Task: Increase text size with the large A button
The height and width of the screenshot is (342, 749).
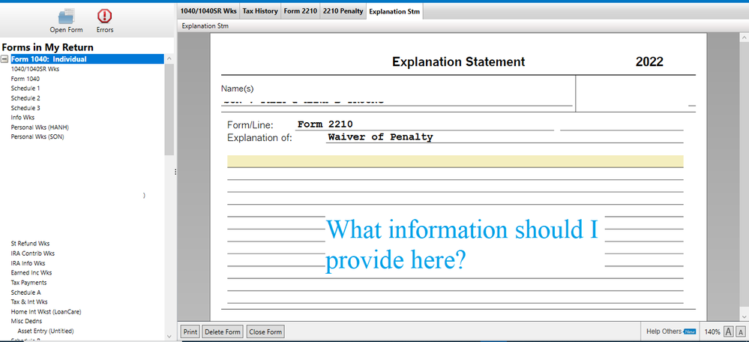Action: pyautogui.click(x=729, y=332)
